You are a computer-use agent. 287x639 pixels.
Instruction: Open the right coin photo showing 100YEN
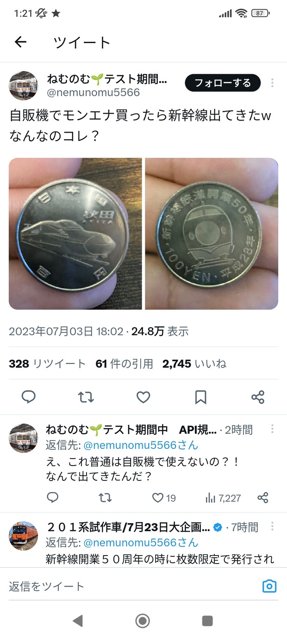point(212,234)
